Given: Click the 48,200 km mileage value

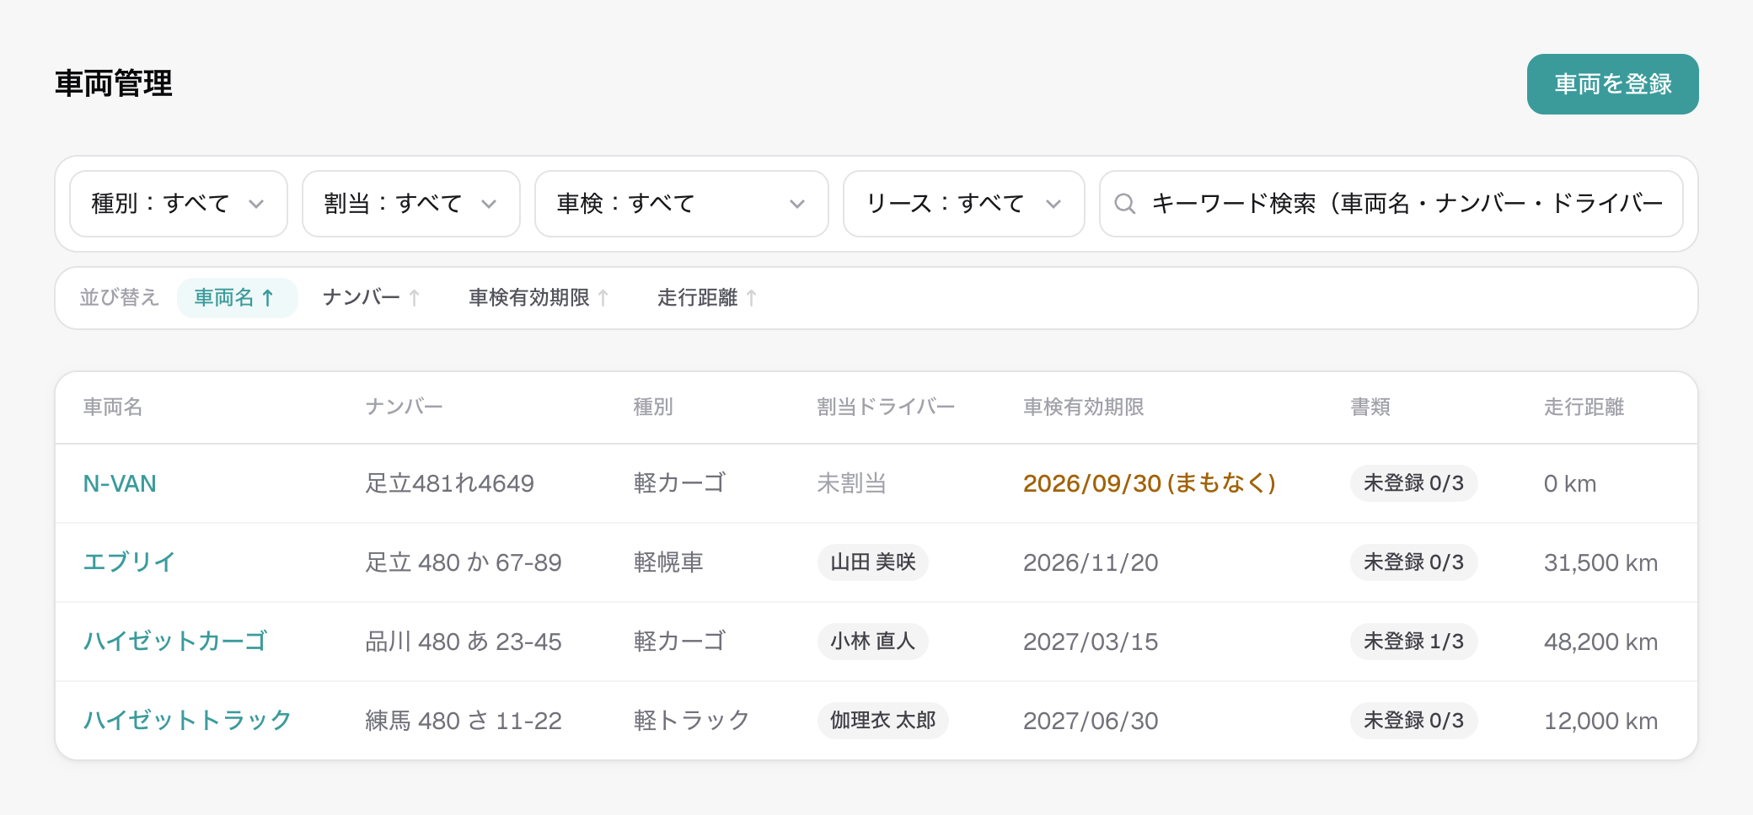Looking at the screenshot, I should click(x=1600, y=642).
